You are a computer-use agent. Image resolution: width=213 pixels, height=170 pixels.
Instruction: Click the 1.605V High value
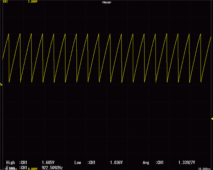coord(48,163)
